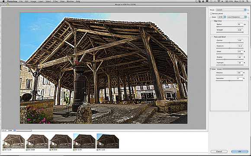The image size is (251, 156).
Task: Adjust the Detail slider
Action: (229, 54)
